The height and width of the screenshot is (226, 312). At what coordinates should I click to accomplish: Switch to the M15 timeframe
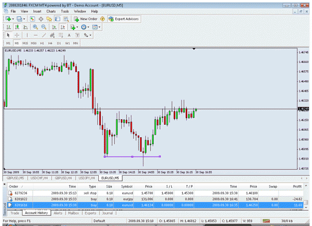click(x=25, y=43)
